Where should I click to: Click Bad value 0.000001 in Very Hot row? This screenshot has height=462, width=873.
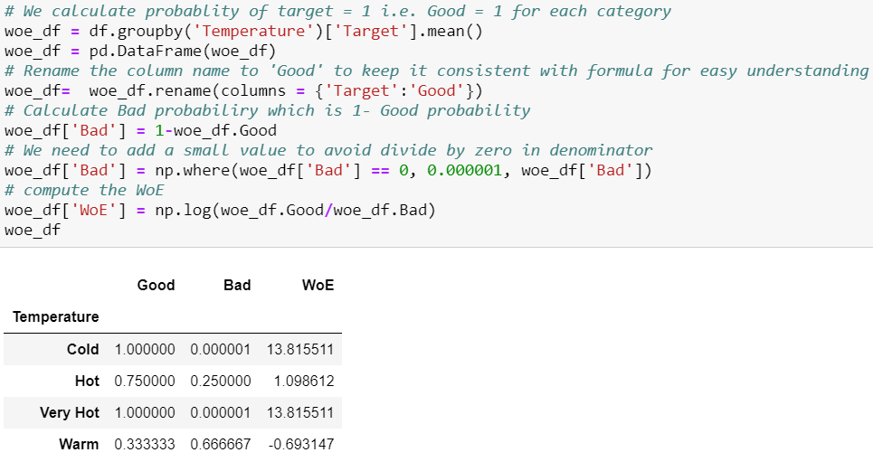click(x=221, y=412)
